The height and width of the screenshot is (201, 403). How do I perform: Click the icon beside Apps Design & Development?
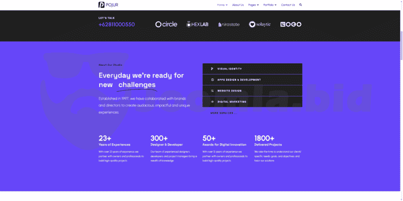point(212,79)
